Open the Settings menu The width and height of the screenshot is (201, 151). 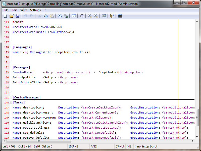click(35, 10)
